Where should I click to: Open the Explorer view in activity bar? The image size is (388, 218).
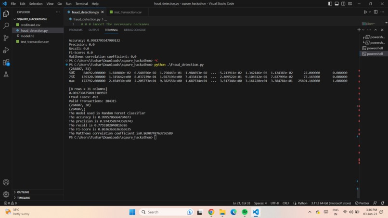(x=6, y=13)
